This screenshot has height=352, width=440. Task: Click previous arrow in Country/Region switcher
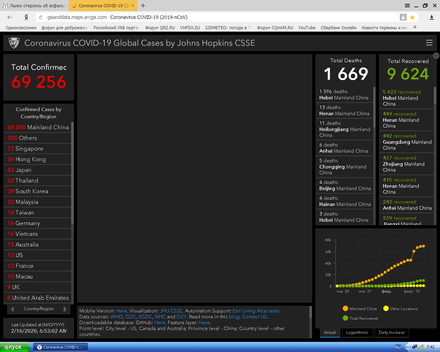[x=12, y=309]
